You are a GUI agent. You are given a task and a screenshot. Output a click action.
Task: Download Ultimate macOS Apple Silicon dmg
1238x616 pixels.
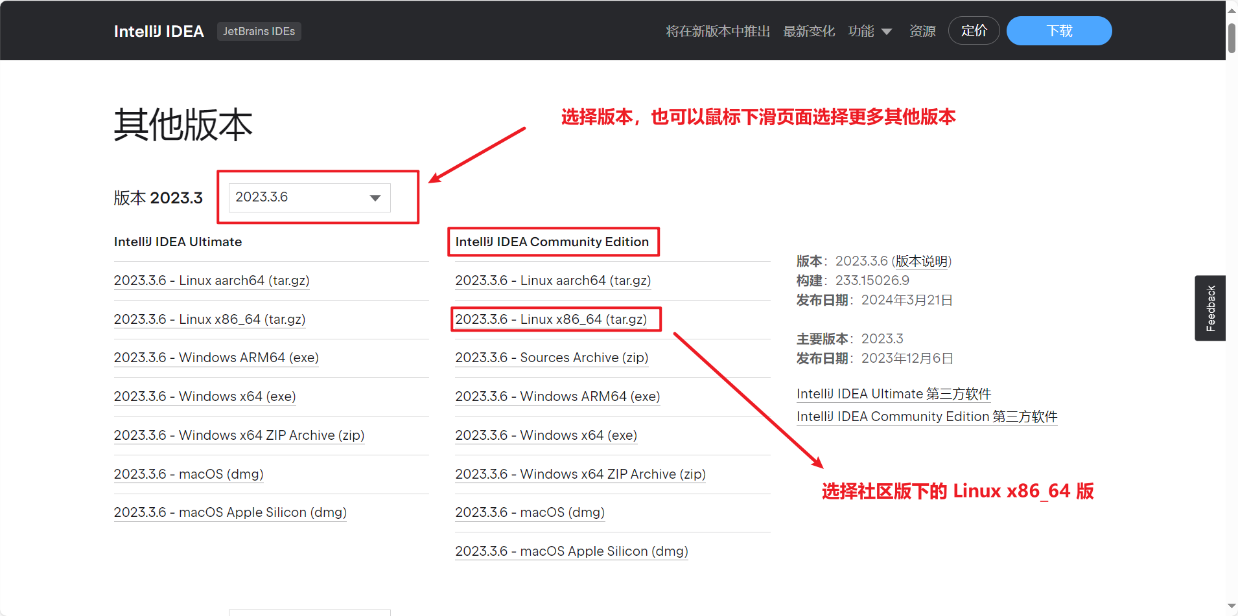[230, 512]
